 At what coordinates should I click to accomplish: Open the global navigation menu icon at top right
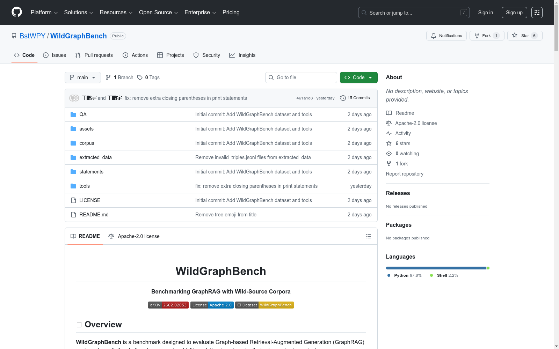(x=537, y=13)
